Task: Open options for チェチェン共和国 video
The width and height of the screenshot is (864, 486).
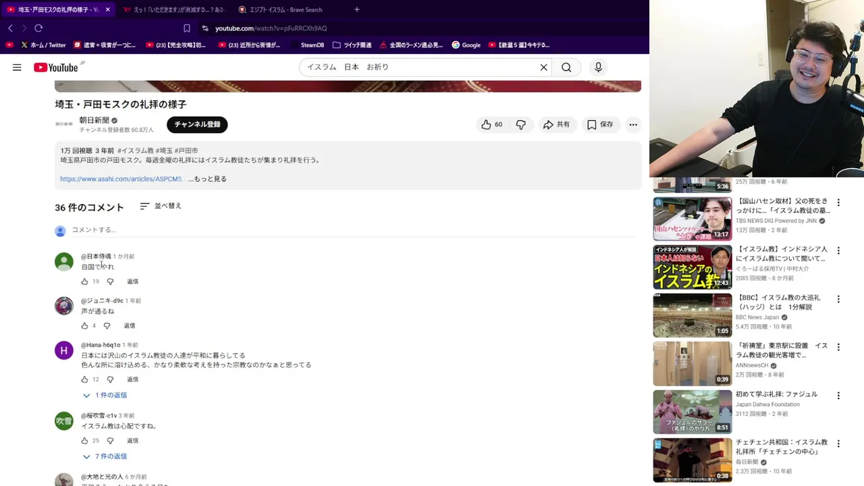Action: point(838,443)
